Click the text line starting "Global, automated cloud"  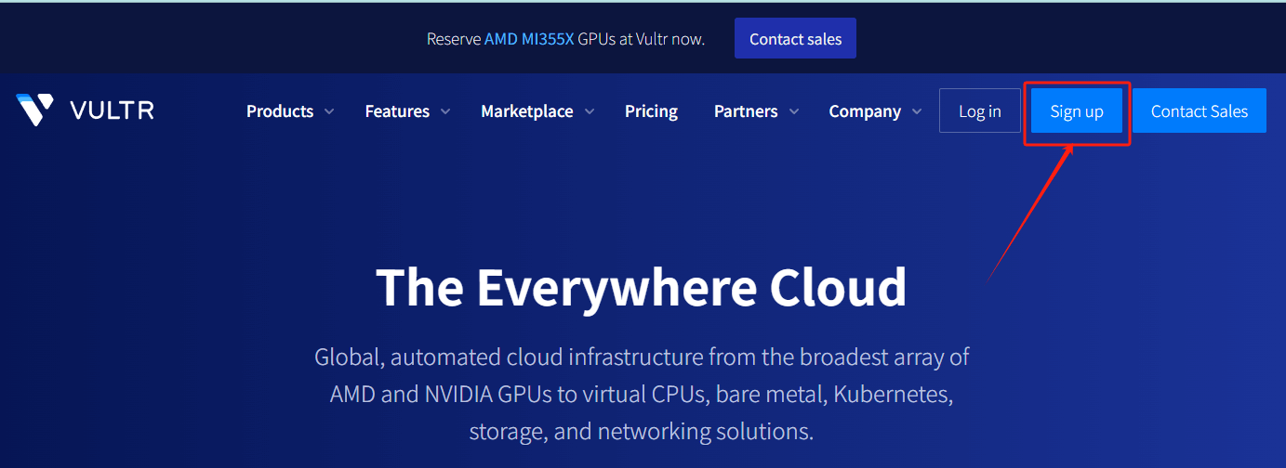pyautogui.click(x=642, y=357)
